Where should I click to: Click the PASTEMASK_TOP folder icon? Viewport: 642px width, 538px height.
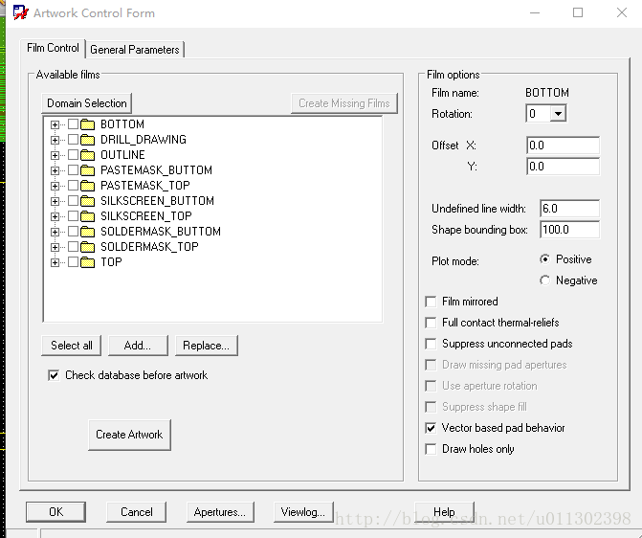click(89, 186)
